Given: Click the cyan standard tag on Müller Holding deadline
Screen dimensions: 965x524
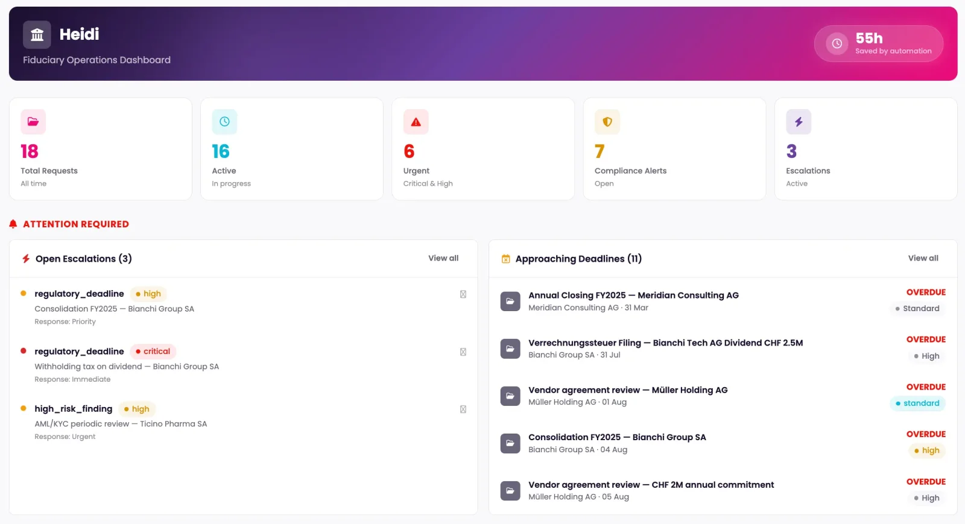Looking at the screenshot, I should [x=917, y=403].
